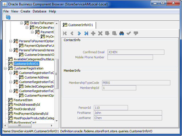This screenshot has width=182, height=136.
Task: Click tree vertical scrollbar thumb
Action: click(x=56, y=74)
